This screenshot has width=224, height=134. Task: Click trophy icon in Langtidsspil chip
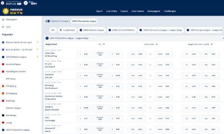click(60, 30)
